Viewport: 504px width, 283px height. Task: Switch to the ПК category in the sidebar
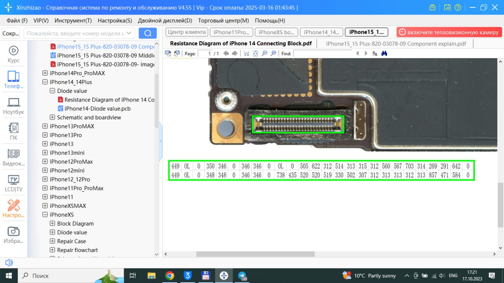[13, 131]
